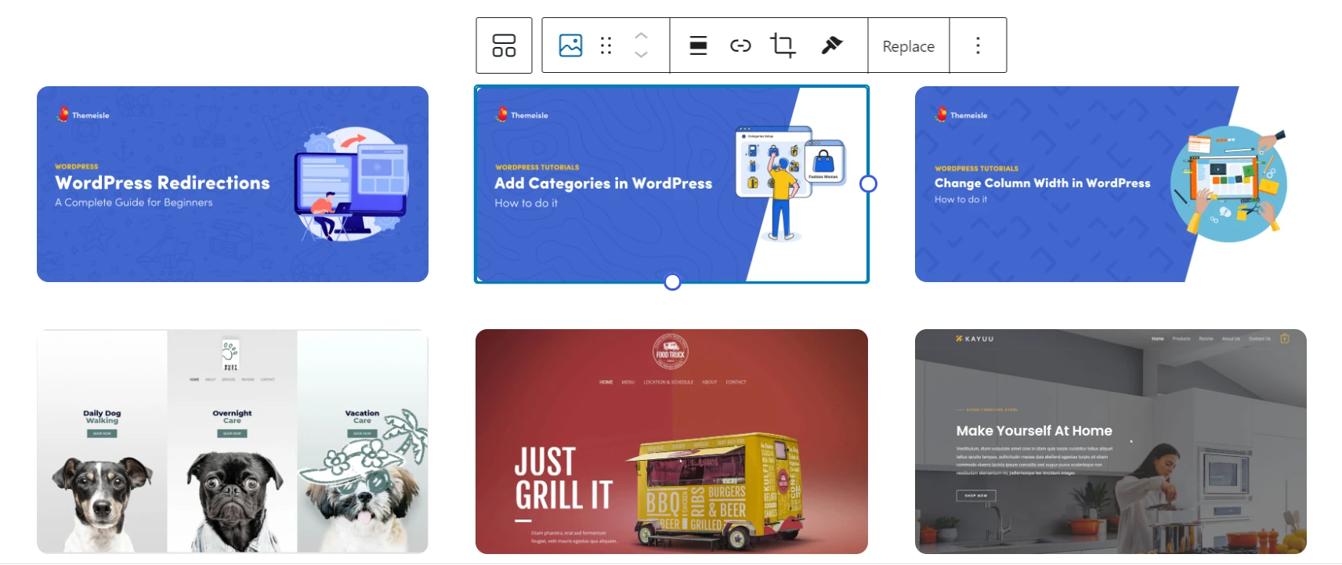The width and height of the screenshot is (1342, 565).
Task: Move image down with the arrow
Action: [x=641, y=55]
